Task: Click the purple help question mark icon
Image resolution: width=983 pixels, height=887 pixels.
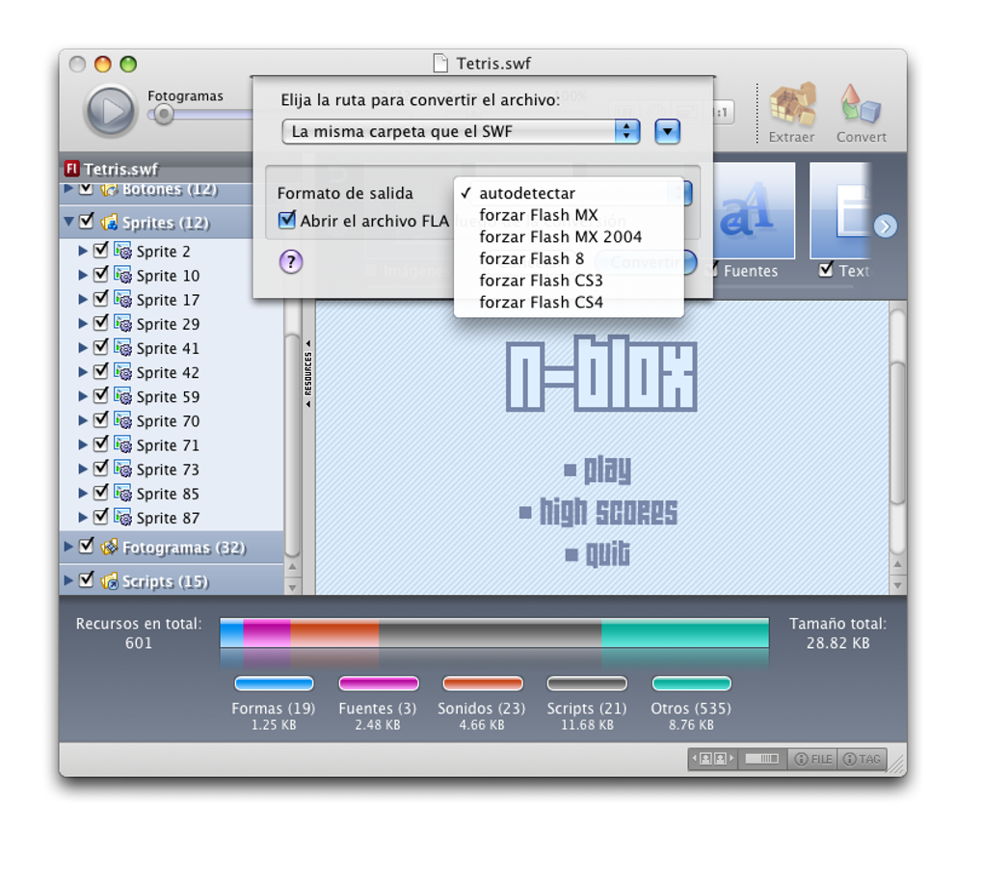Action: point(291,261)
